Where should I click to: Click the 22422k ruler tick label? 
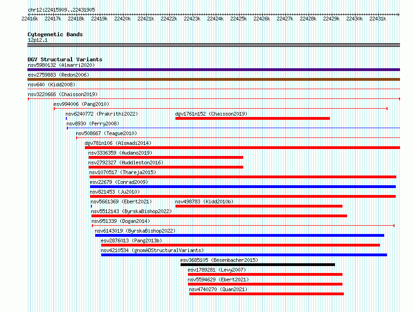tap(169, 19)
